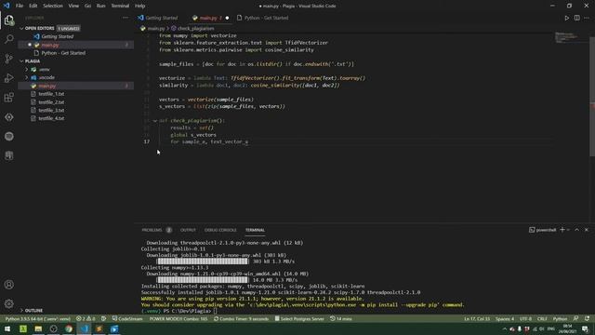Viewport: 595px width, 335px height.
Task: Select the Terminal panel tab
Action: coord(255,230)
